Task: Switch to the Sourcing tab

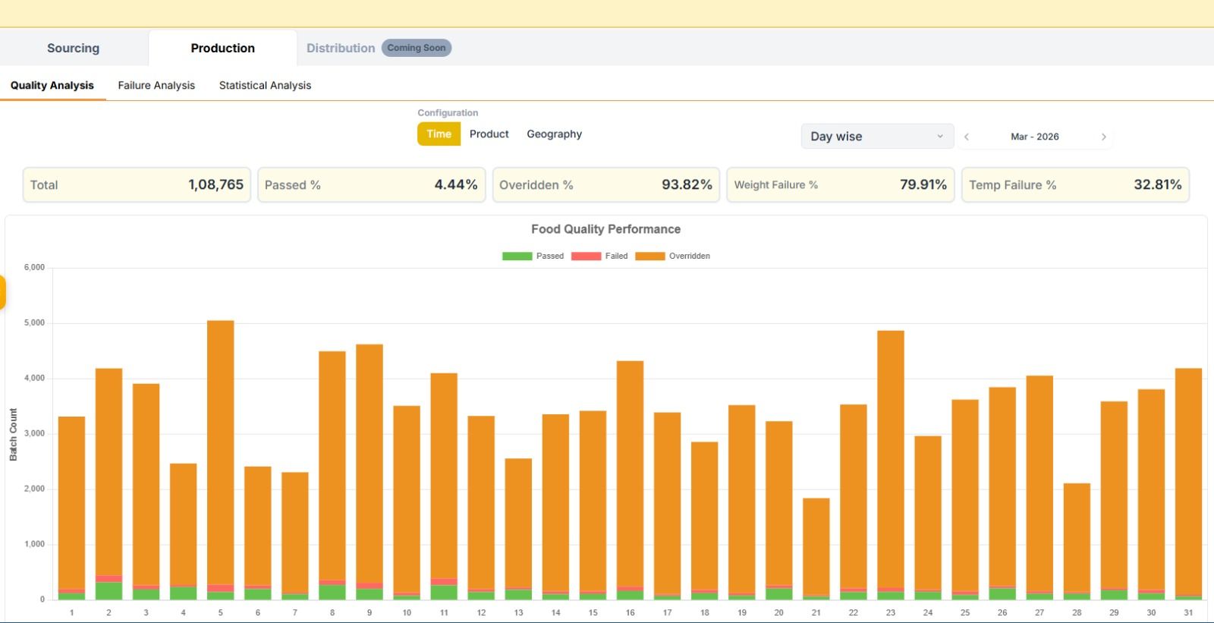Action: click(73, 48)
